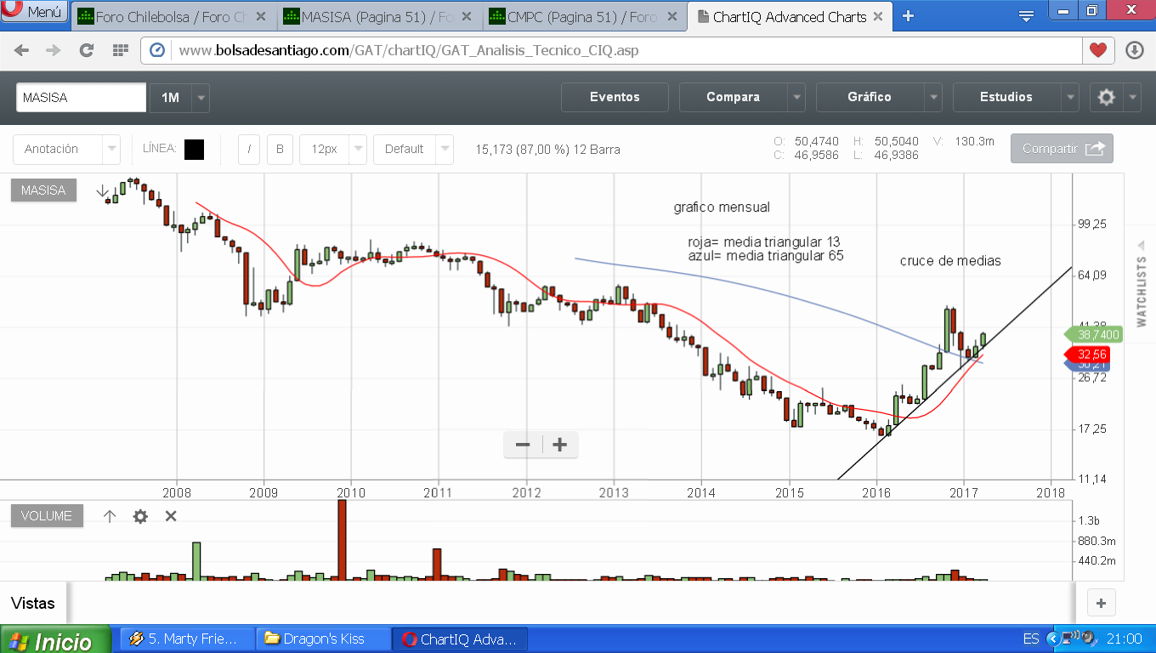This screenshot has height=653, width=1156.
Task: Go back with the browser back arrow
Action: [x=22, y=50]
